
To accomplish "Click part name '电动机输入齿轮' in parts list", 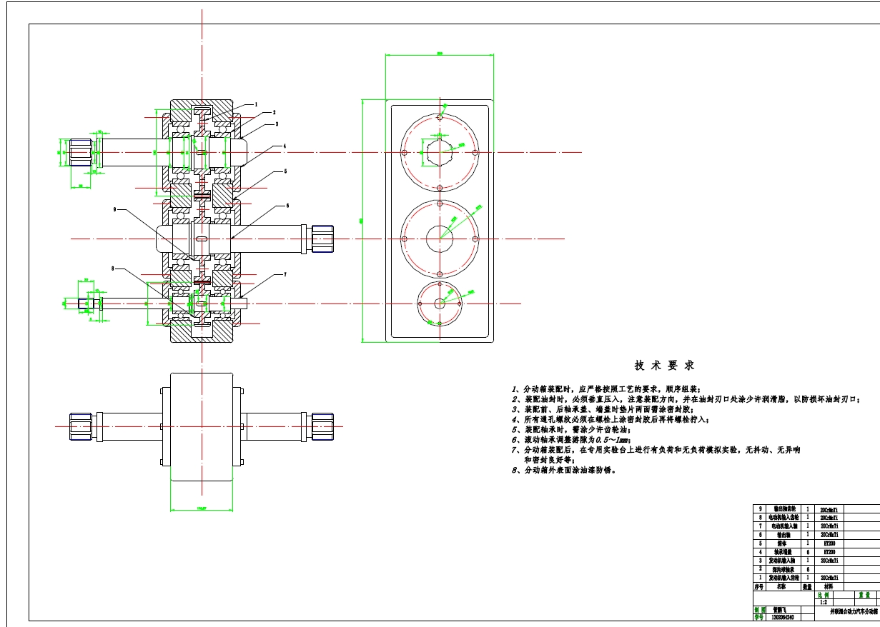I will [x=784, y=518].
